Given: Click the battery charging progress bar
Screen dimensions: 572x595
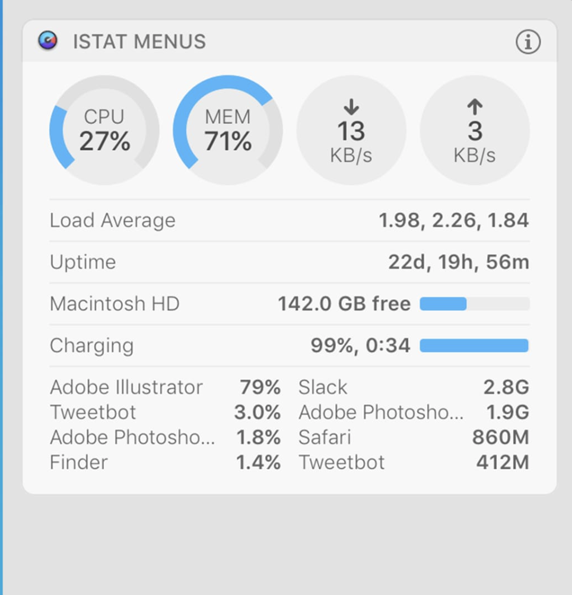Looking at the screenshot, I should (474, 346).
